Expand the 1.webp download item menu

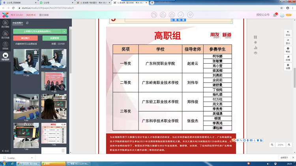[x=32, y=158]
